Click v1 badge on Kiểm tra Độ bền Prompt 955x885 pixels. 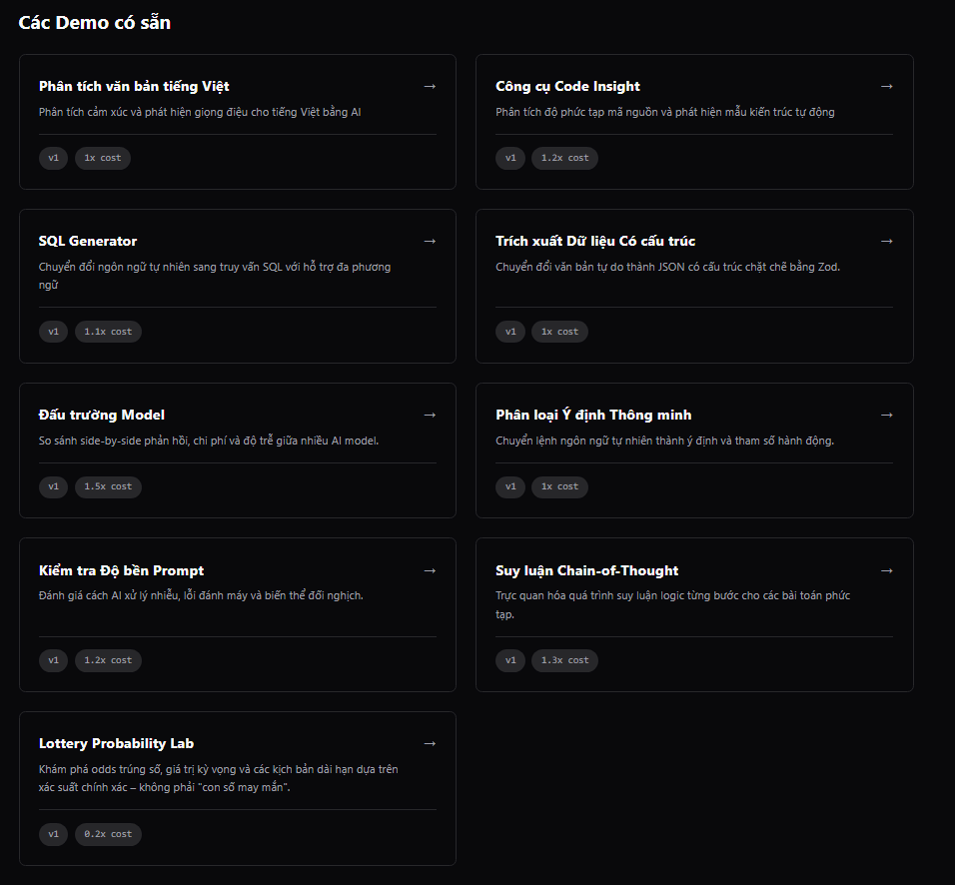54,660
